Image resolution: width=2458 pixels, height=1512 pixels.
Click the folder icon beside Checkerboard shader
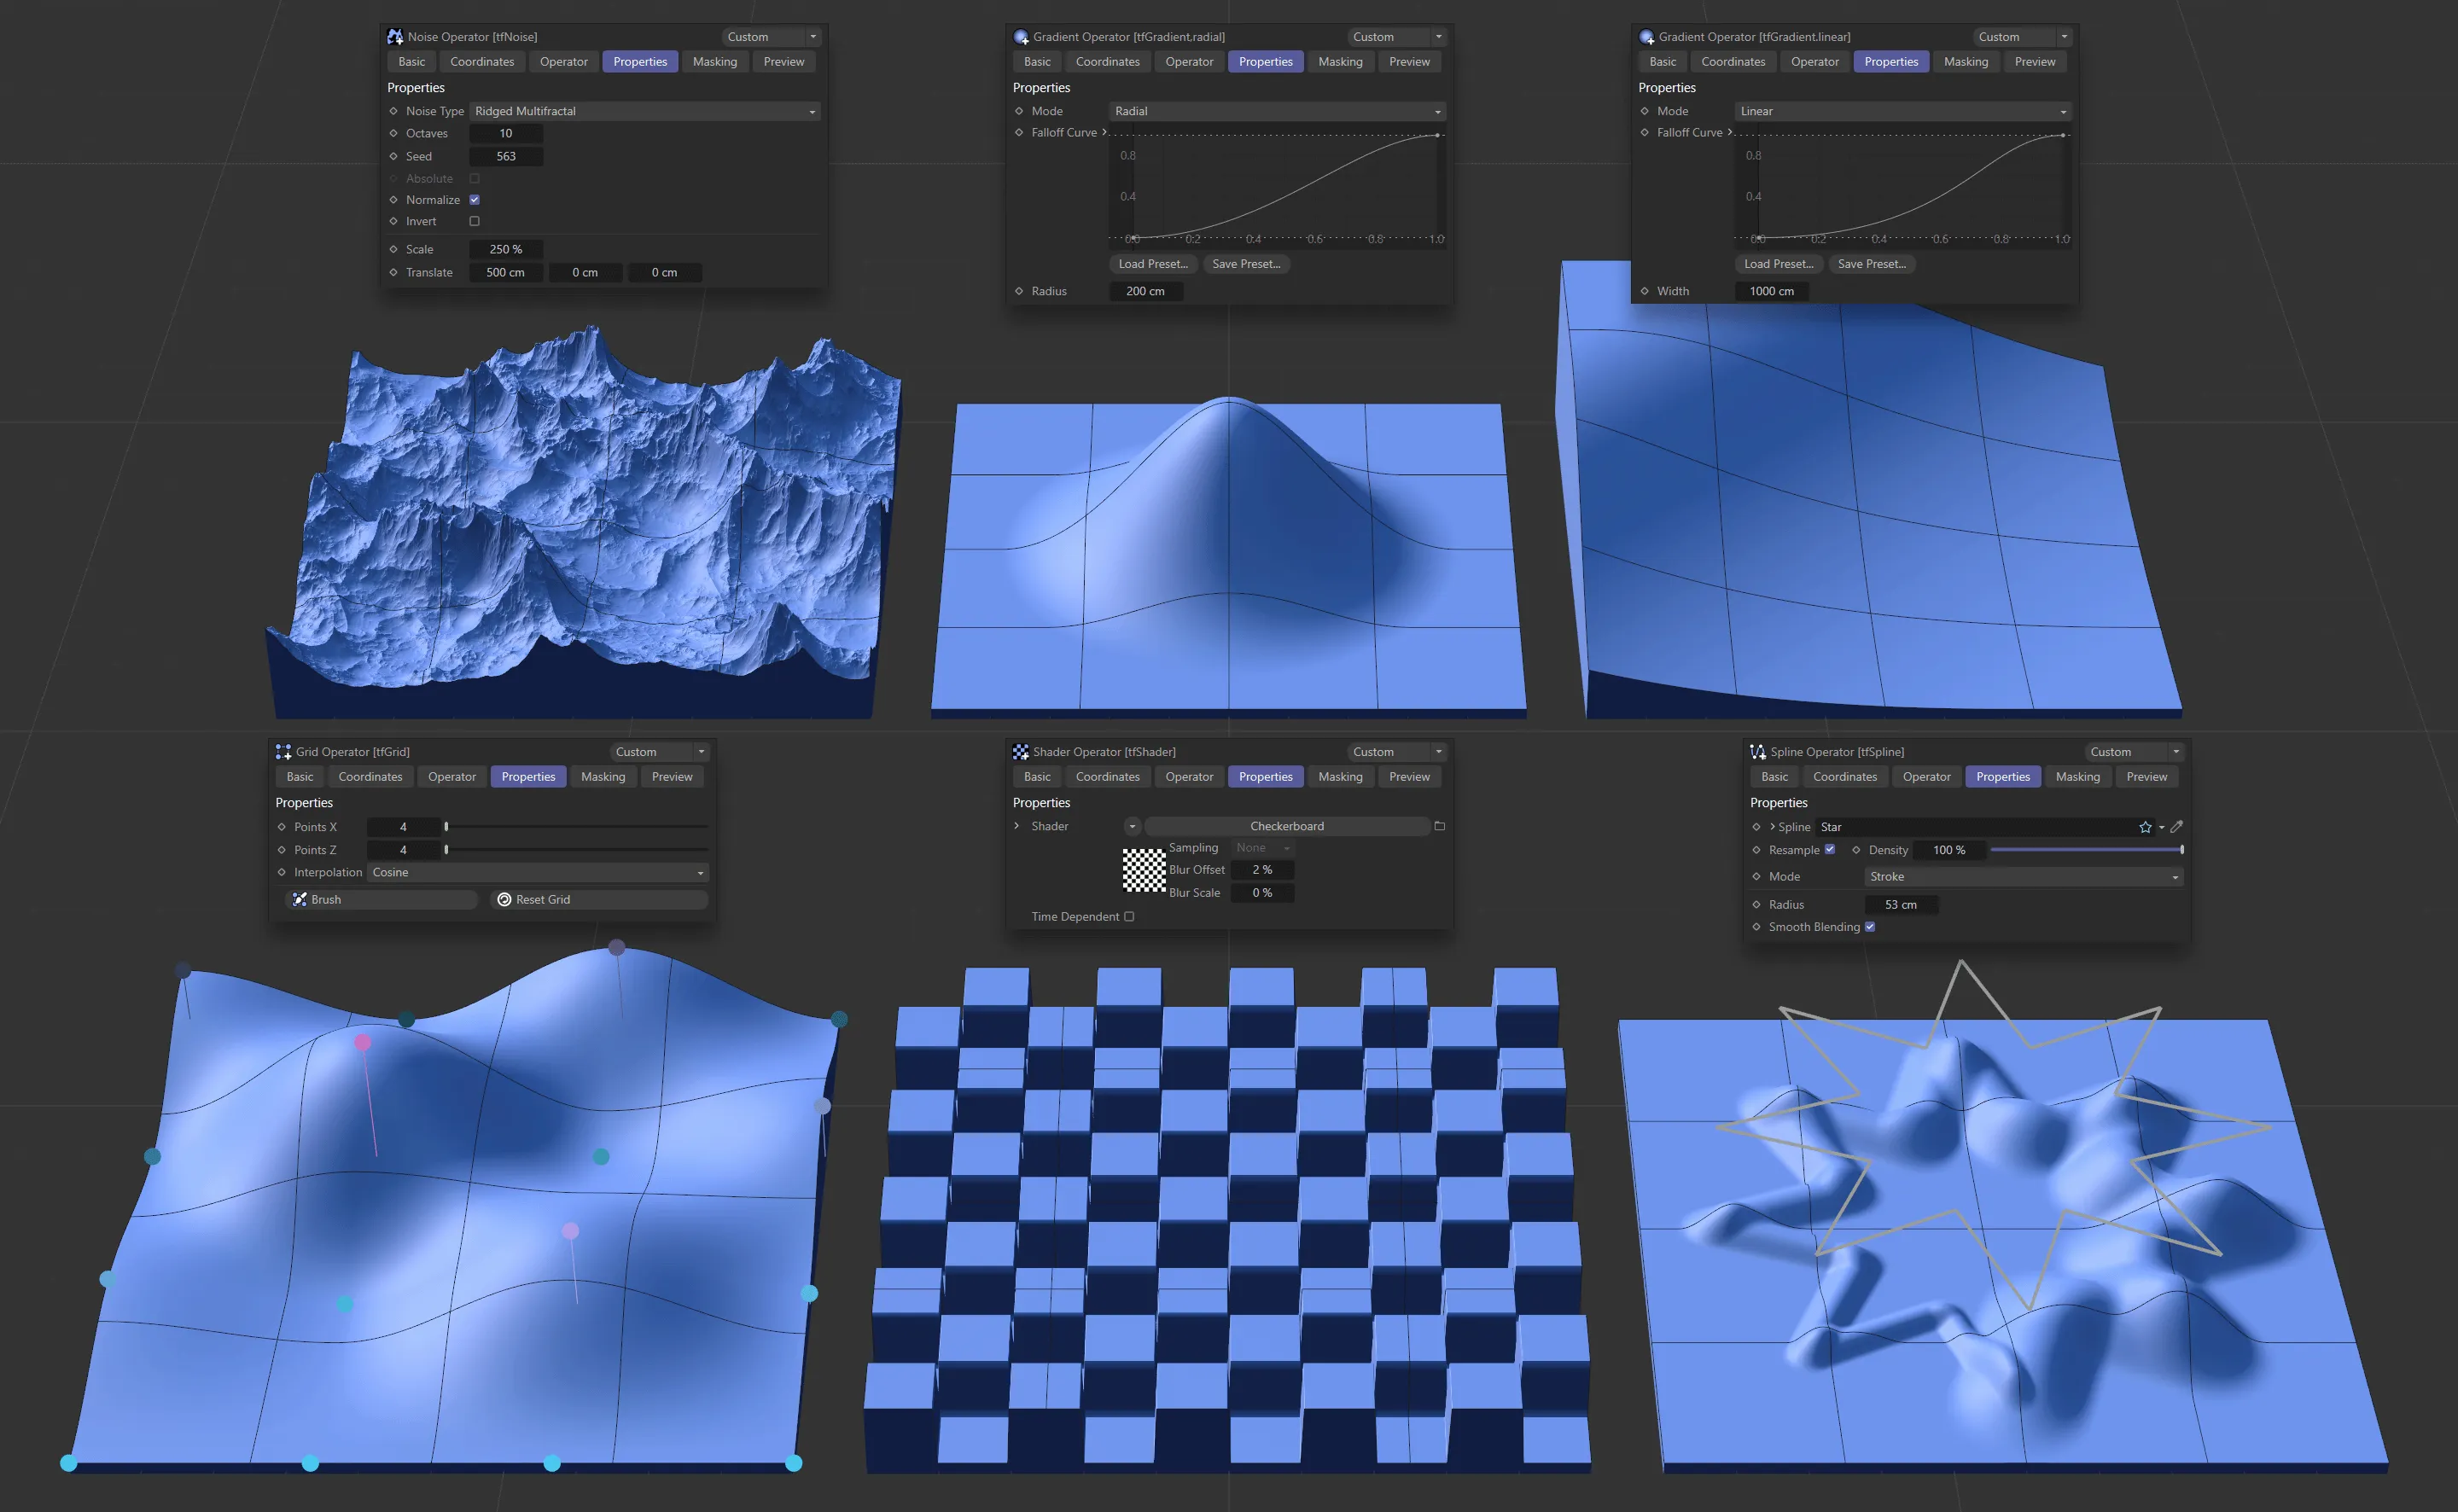pos(1439,825)
